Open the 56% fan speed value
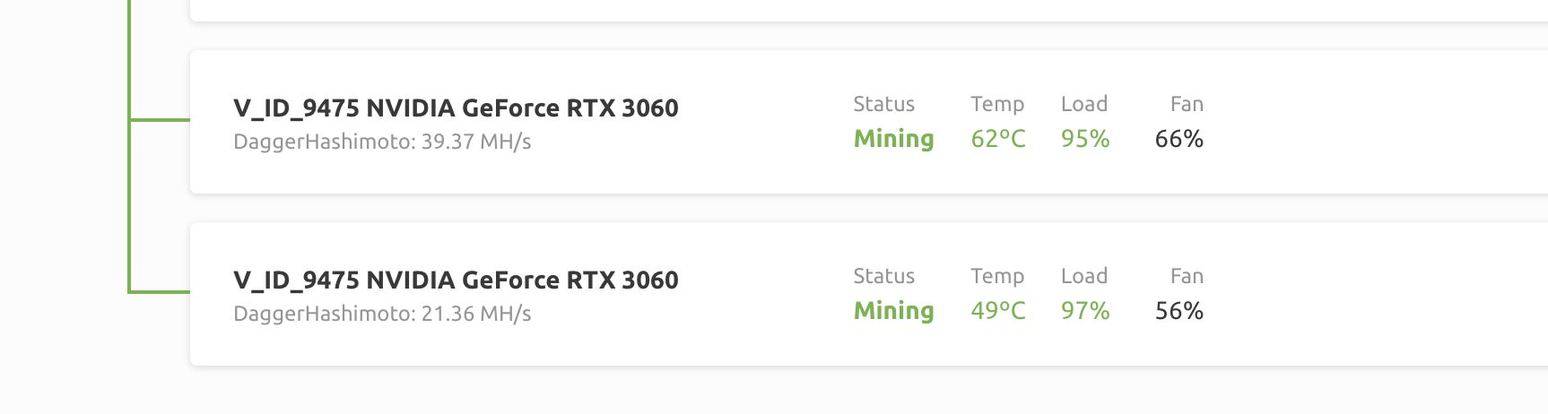The height and width of the screenshot is (414, 1548). tap(1179, 311)
